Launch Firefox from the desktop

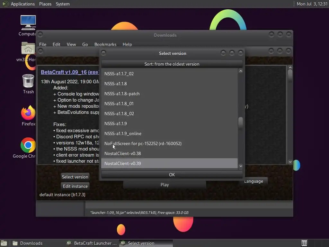28,113
